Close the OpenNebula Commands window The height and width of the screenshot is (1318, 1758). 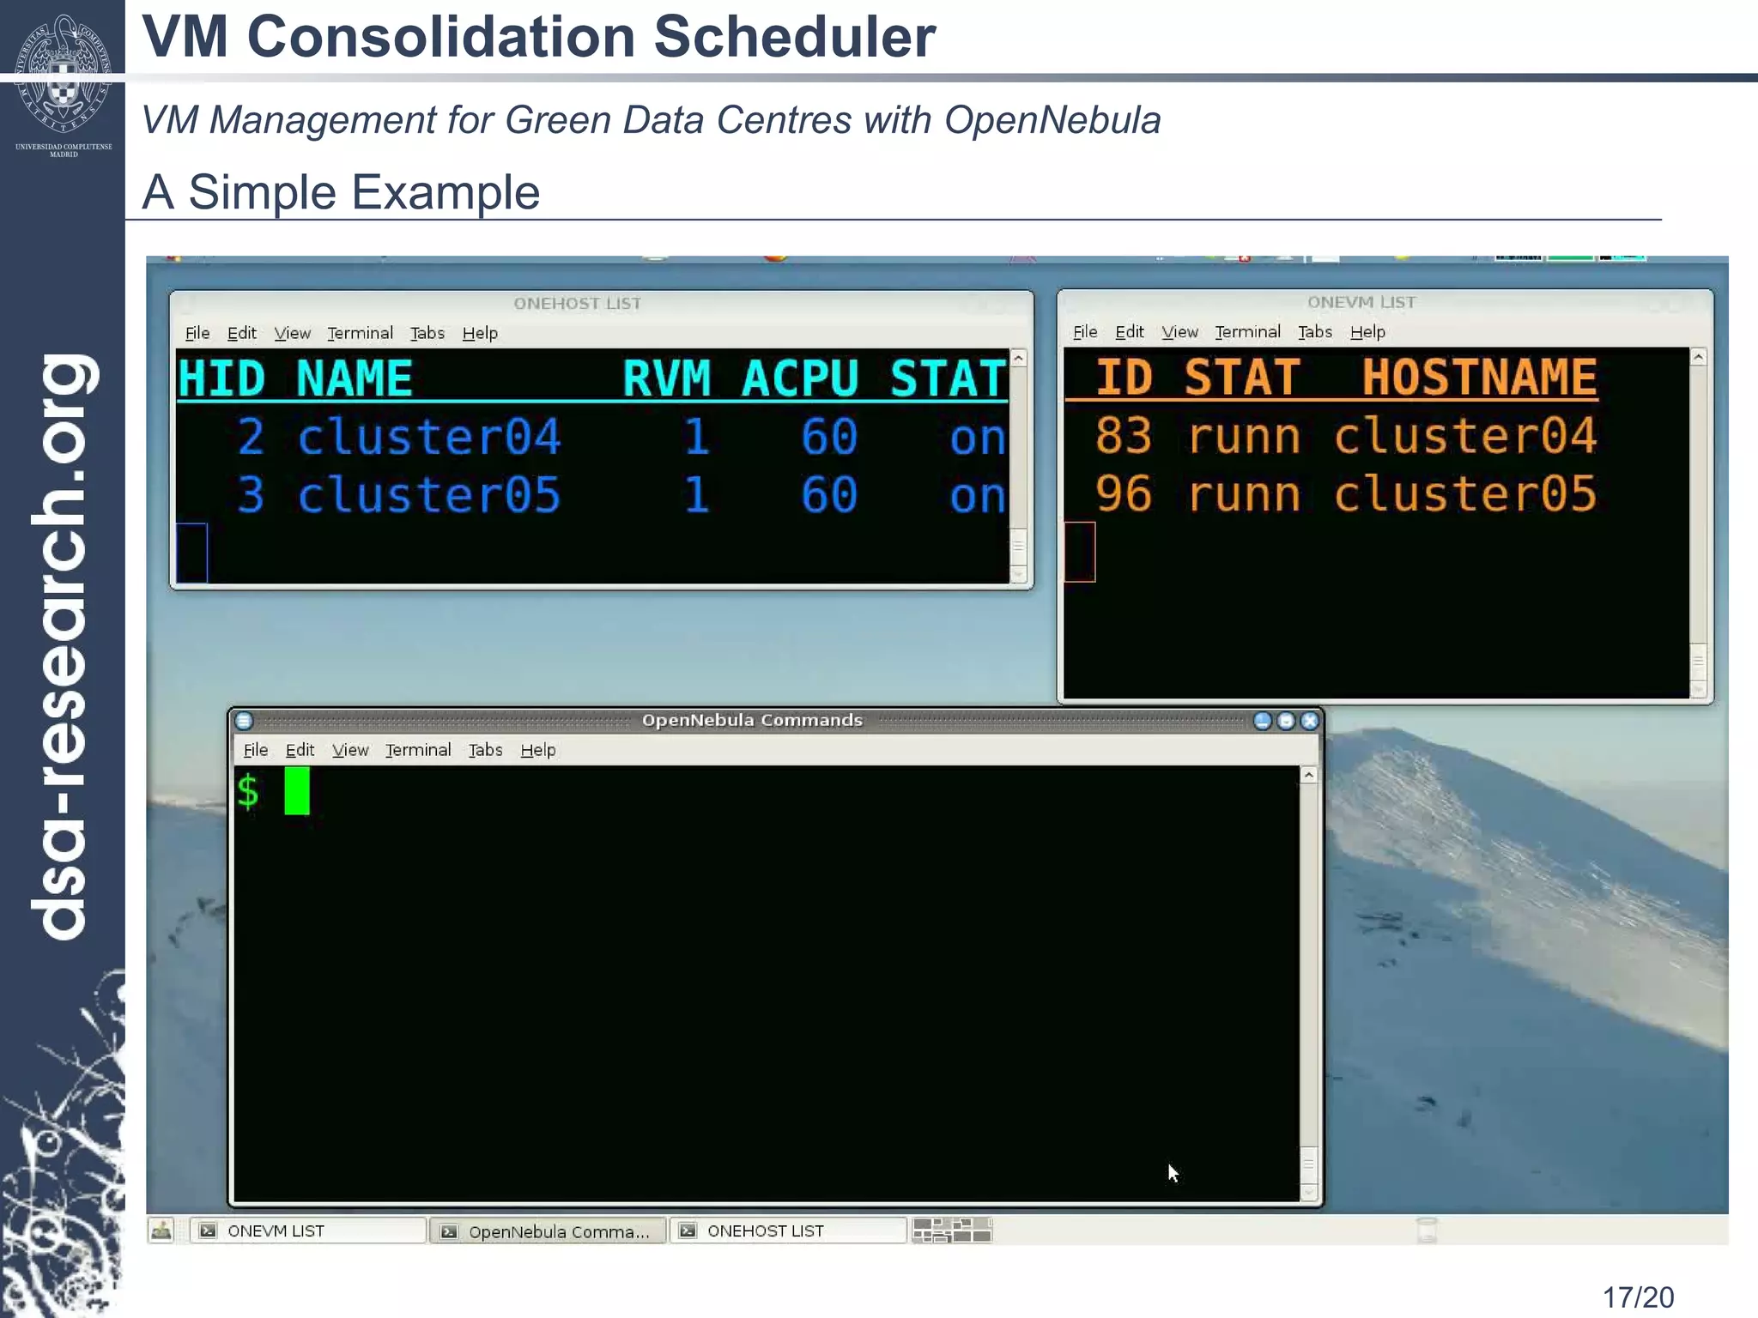pos(1309,721)
